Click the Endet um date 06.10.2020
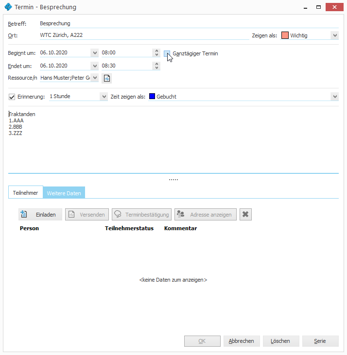This screenshot has height=355, width=347. point(65,66)
